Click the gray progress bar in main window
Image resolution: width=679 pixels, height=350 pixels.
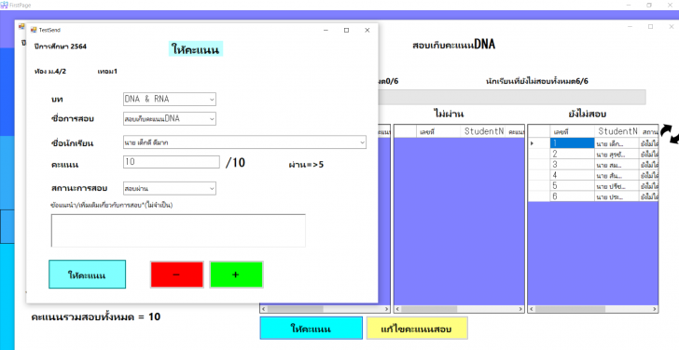tap(512, 97)
